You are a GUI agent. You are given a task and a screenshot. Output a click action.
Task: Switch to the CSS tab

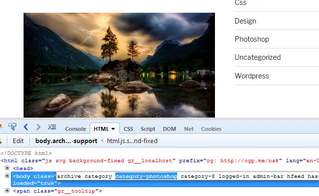[128, 129]
